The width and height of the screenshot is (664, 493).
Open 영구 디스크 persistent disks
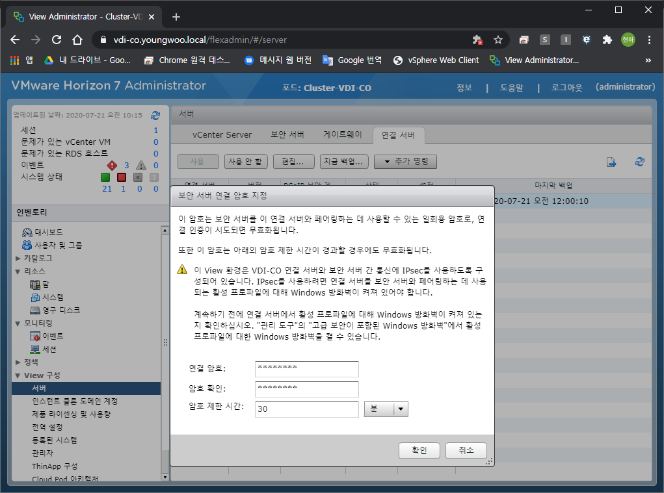55,310
